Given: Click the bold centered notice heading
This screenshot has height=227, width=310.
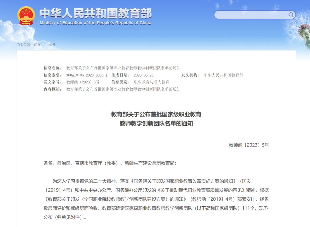Looking at the screenshot, I should click(156, 119).
